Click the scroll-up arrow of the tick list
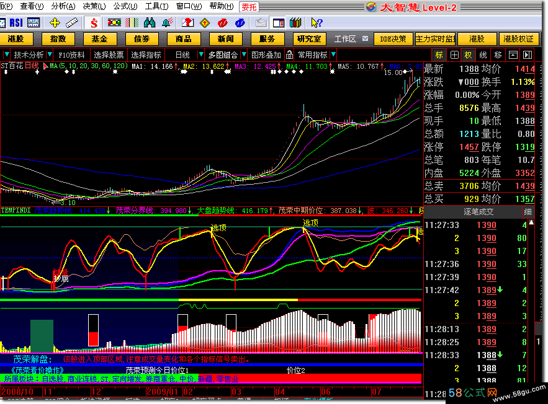 click(x=531, y=222)
